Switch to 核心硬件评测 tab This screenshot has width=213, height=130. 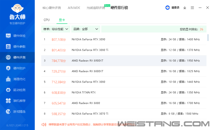click(x=52, y=8)
